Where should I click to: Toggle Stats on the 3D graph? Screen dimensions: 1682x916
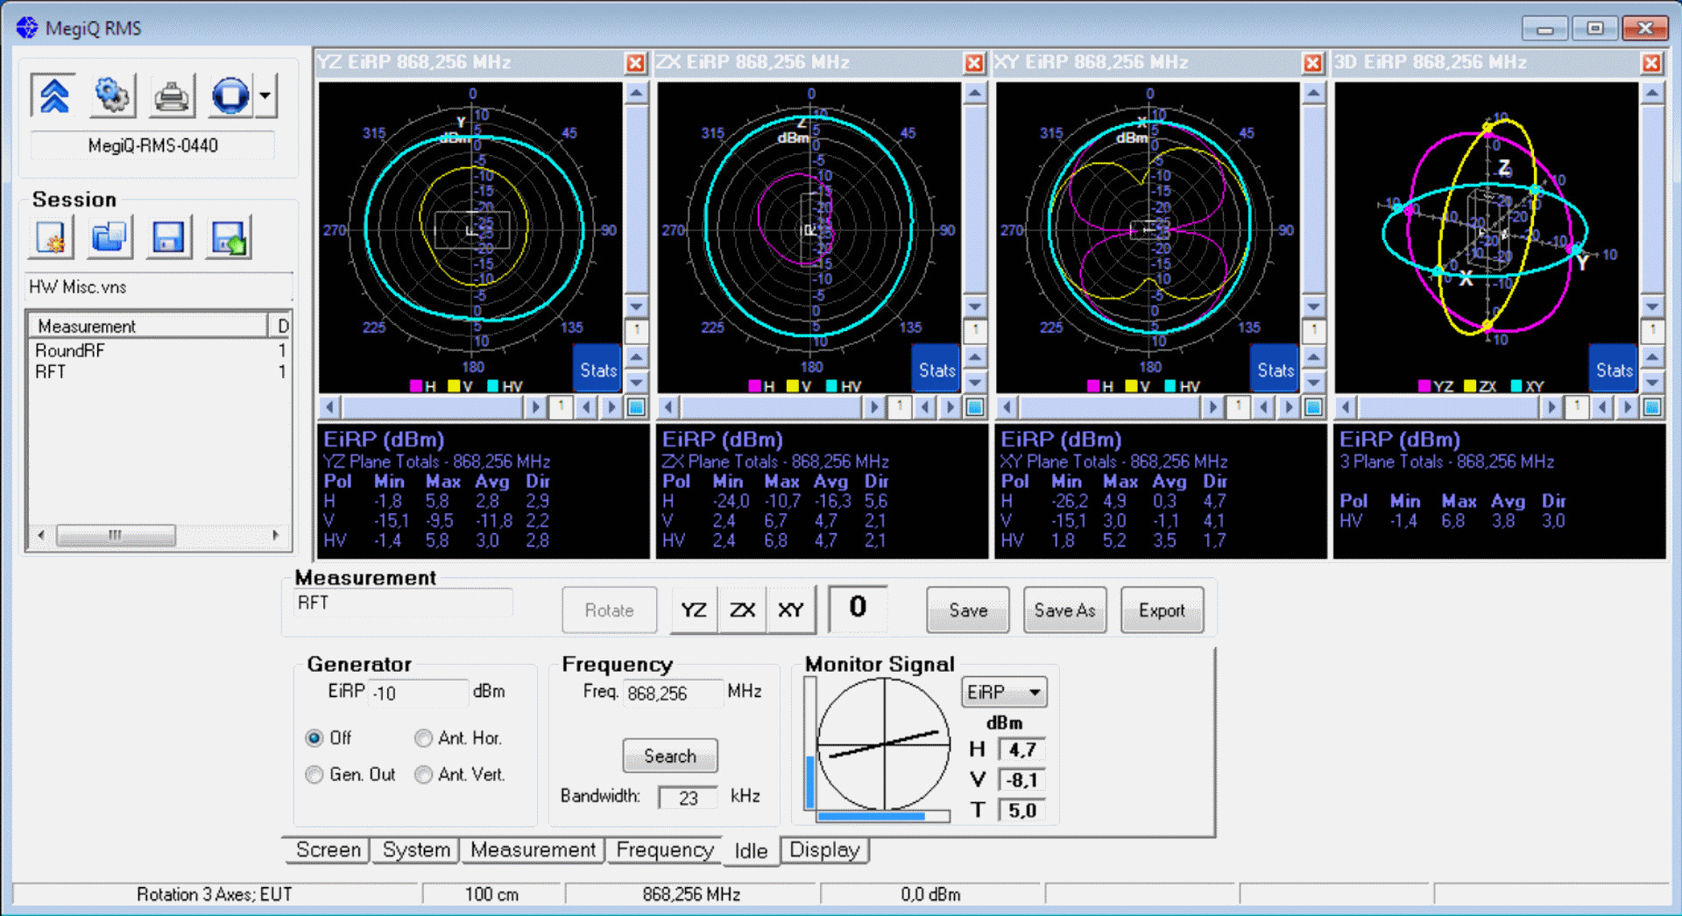point(1614,370)
